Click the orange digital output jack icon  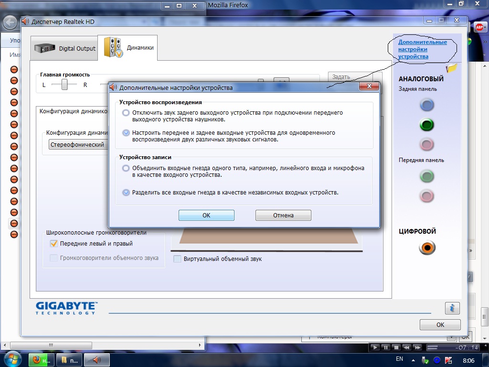tap(427, 248)
